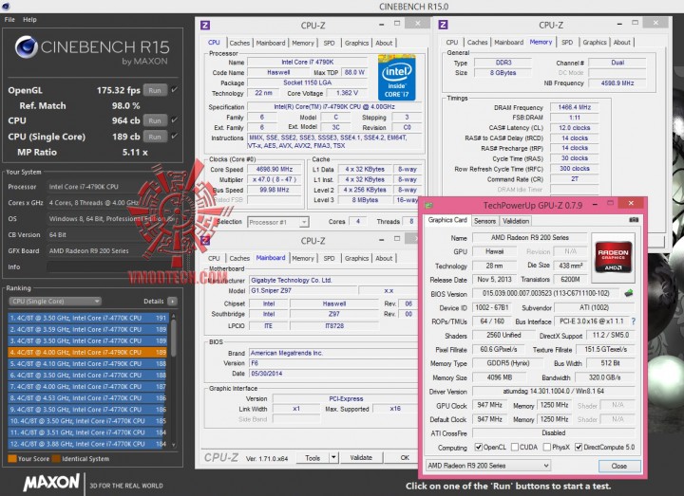Click the Validate button in CPU-Z
Viewport: 684px width, 496px height.
click(x=361, y=458)
